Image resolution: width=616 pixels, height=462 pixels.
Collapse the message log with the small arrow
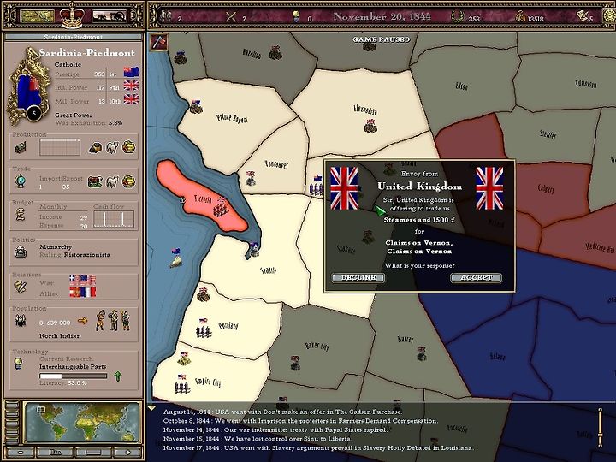click(x=151, y=409)
